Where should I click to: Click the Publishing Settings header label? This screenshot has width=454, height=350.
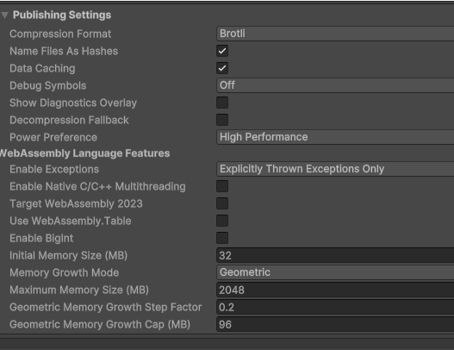(62, 15)
